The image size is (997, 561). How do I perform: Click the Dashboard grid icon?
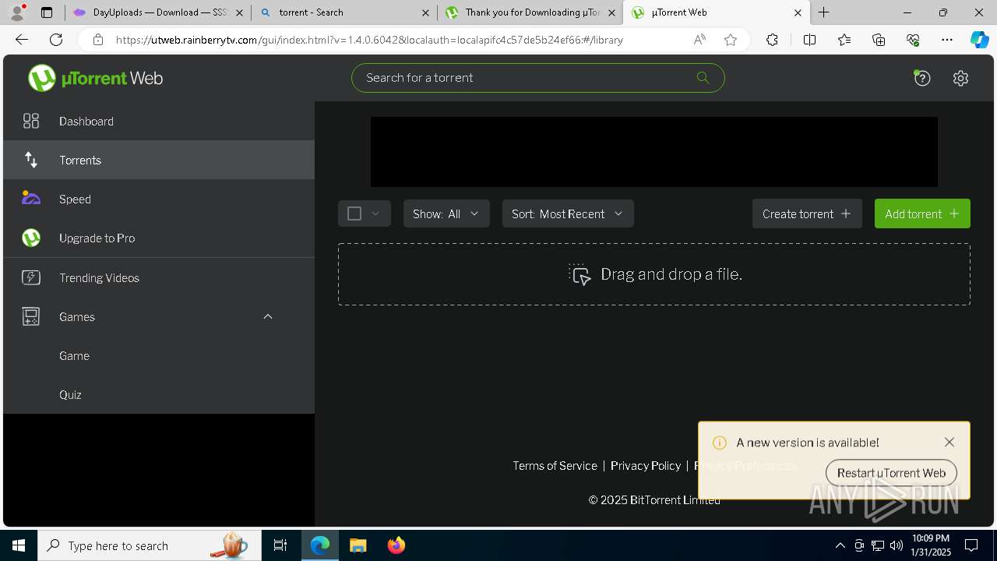coord(31,121)
